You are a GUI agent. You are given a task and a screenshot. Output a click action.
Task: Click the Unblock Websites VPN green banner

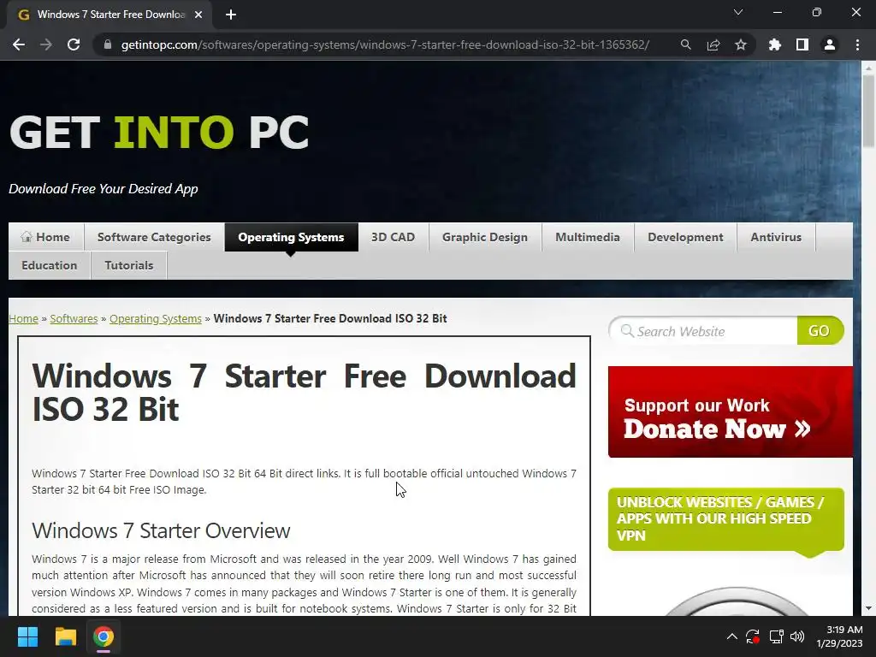coord(725,519)
